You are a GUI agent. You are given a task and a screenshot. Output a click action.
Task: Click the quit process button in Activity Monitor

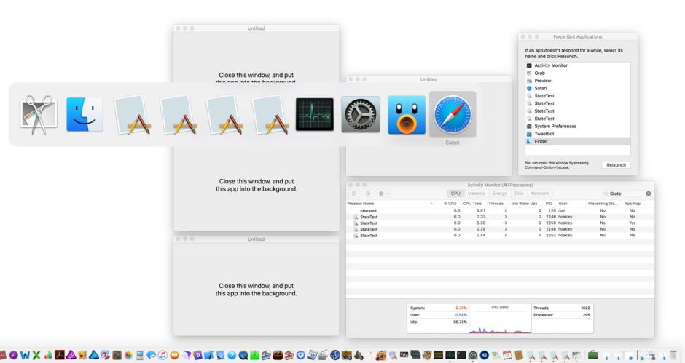[x=354, y=194]
